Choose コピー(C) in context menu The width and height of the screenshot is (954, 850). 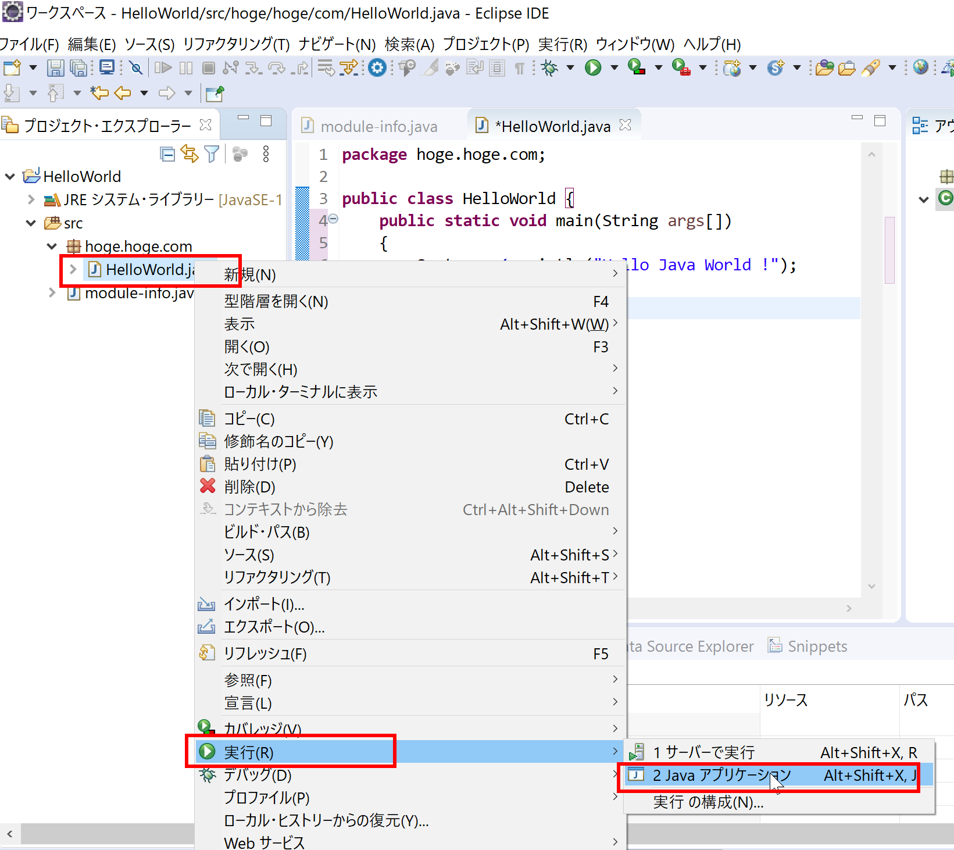coord(410,419)
